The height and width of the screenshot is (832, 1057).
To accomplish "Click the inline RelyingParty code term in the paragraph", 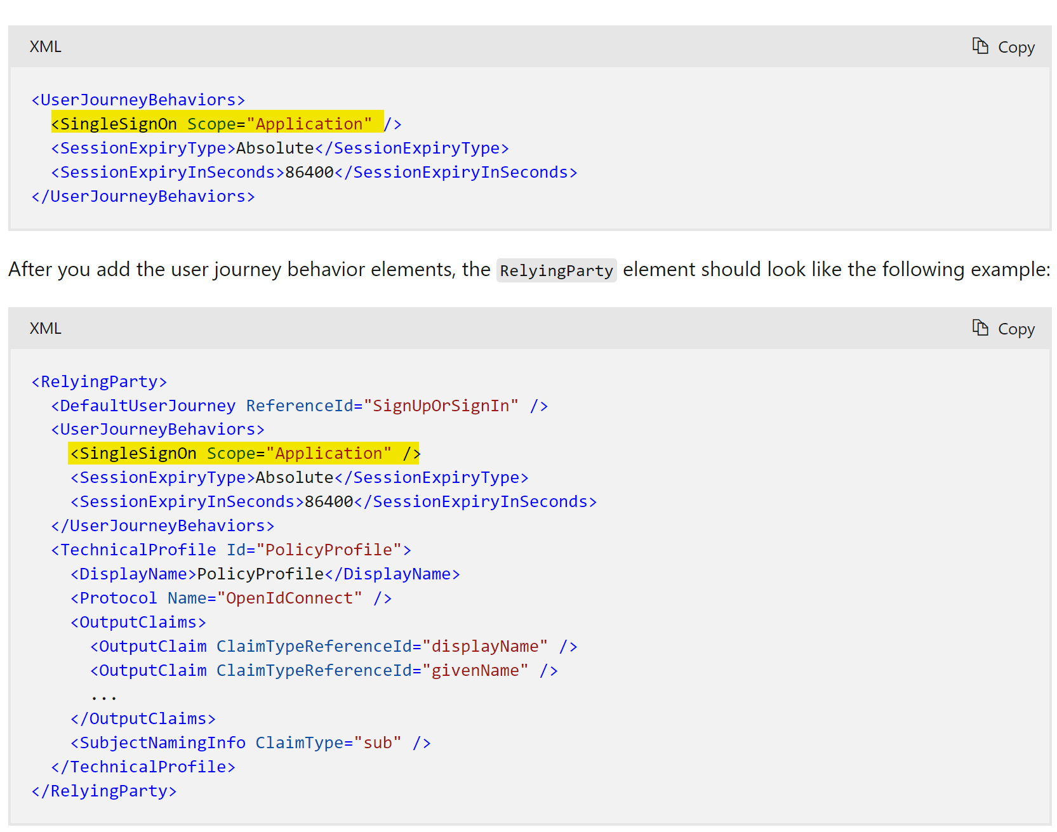I will pyautogui.click(x=556, y=270).
